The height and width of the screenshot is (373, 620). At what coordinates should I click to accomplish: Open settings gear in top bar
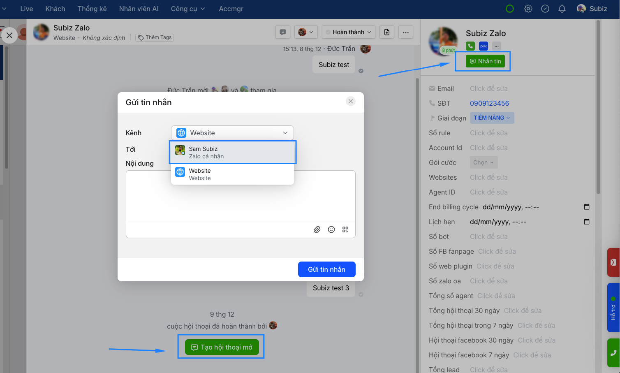[x=528, y=9]
